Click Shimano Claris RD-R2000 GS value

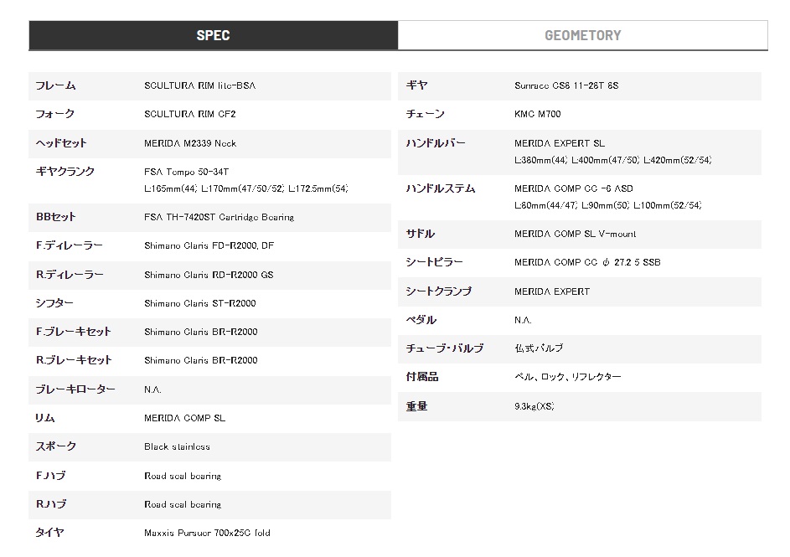[x=209, y=275]
